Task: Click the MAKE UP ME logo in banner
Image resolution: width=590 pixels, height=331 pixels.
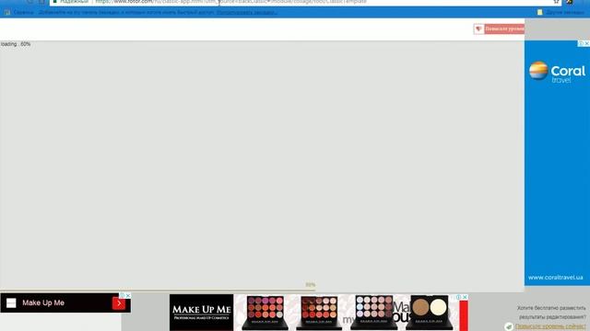Action: 201,313
